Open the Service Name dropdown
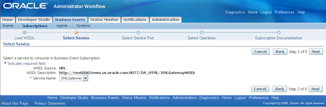The image size is (326, 107). (74, 78)
